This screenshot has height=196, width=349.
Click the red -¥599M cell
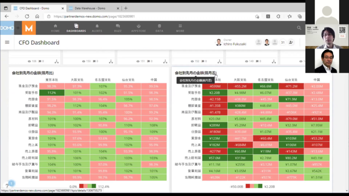click(x=215, y=86)
